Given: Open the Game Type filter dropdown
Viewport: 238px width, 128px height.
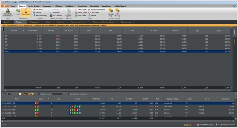Looking at the screenshot, I should (x=81, y=13).
